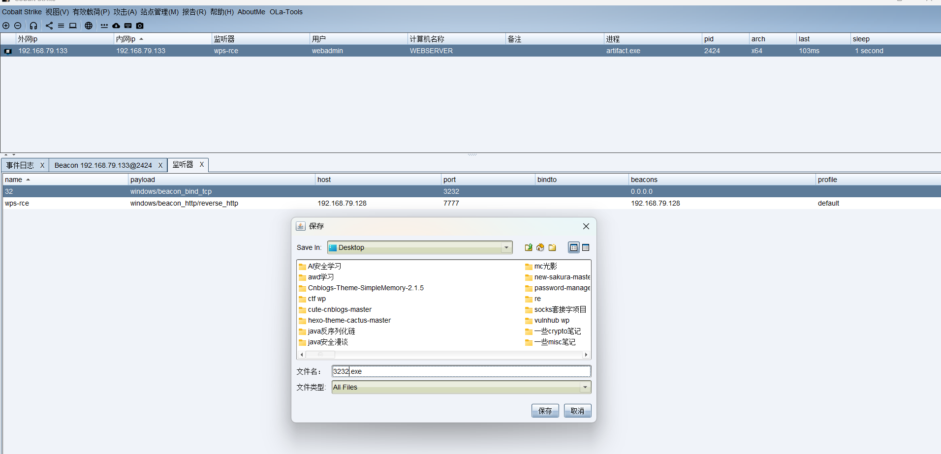Select the java反序列化链 folder
The width and height of the screenshot is (941, 454).
click(327, 331)
